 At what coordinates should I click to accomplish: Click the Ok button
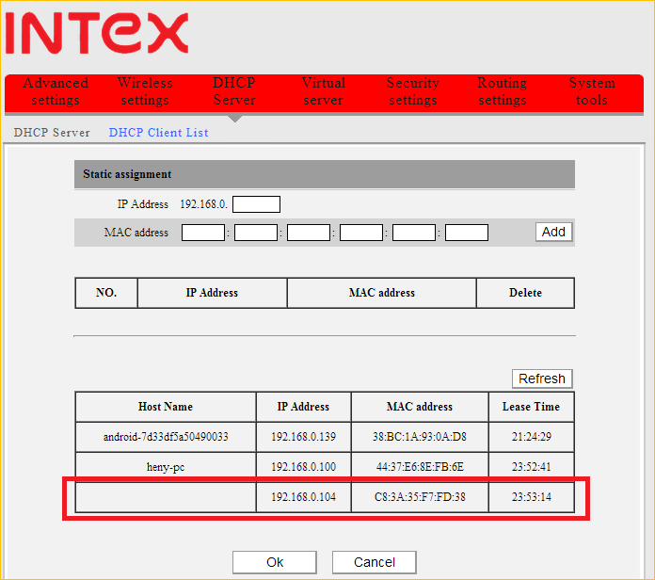click(x=274, y=562)
